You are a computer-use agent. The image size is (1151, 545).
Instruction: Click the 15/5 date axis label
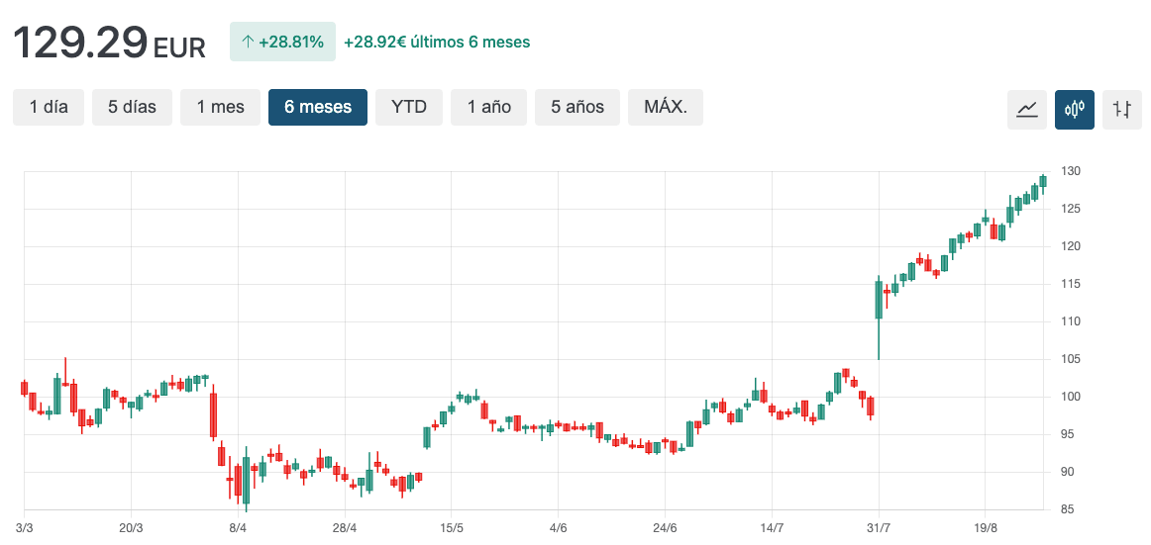(452, 527)
